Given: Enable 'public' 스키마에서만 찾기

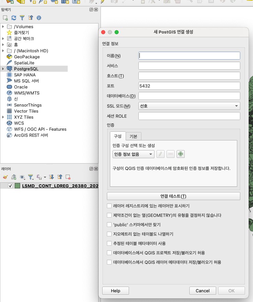Looking at the screenshot, I should pos(109,225).
